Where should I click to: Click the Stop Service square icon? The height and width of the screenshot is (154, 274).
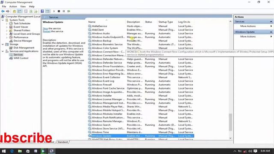coord(59,11)
